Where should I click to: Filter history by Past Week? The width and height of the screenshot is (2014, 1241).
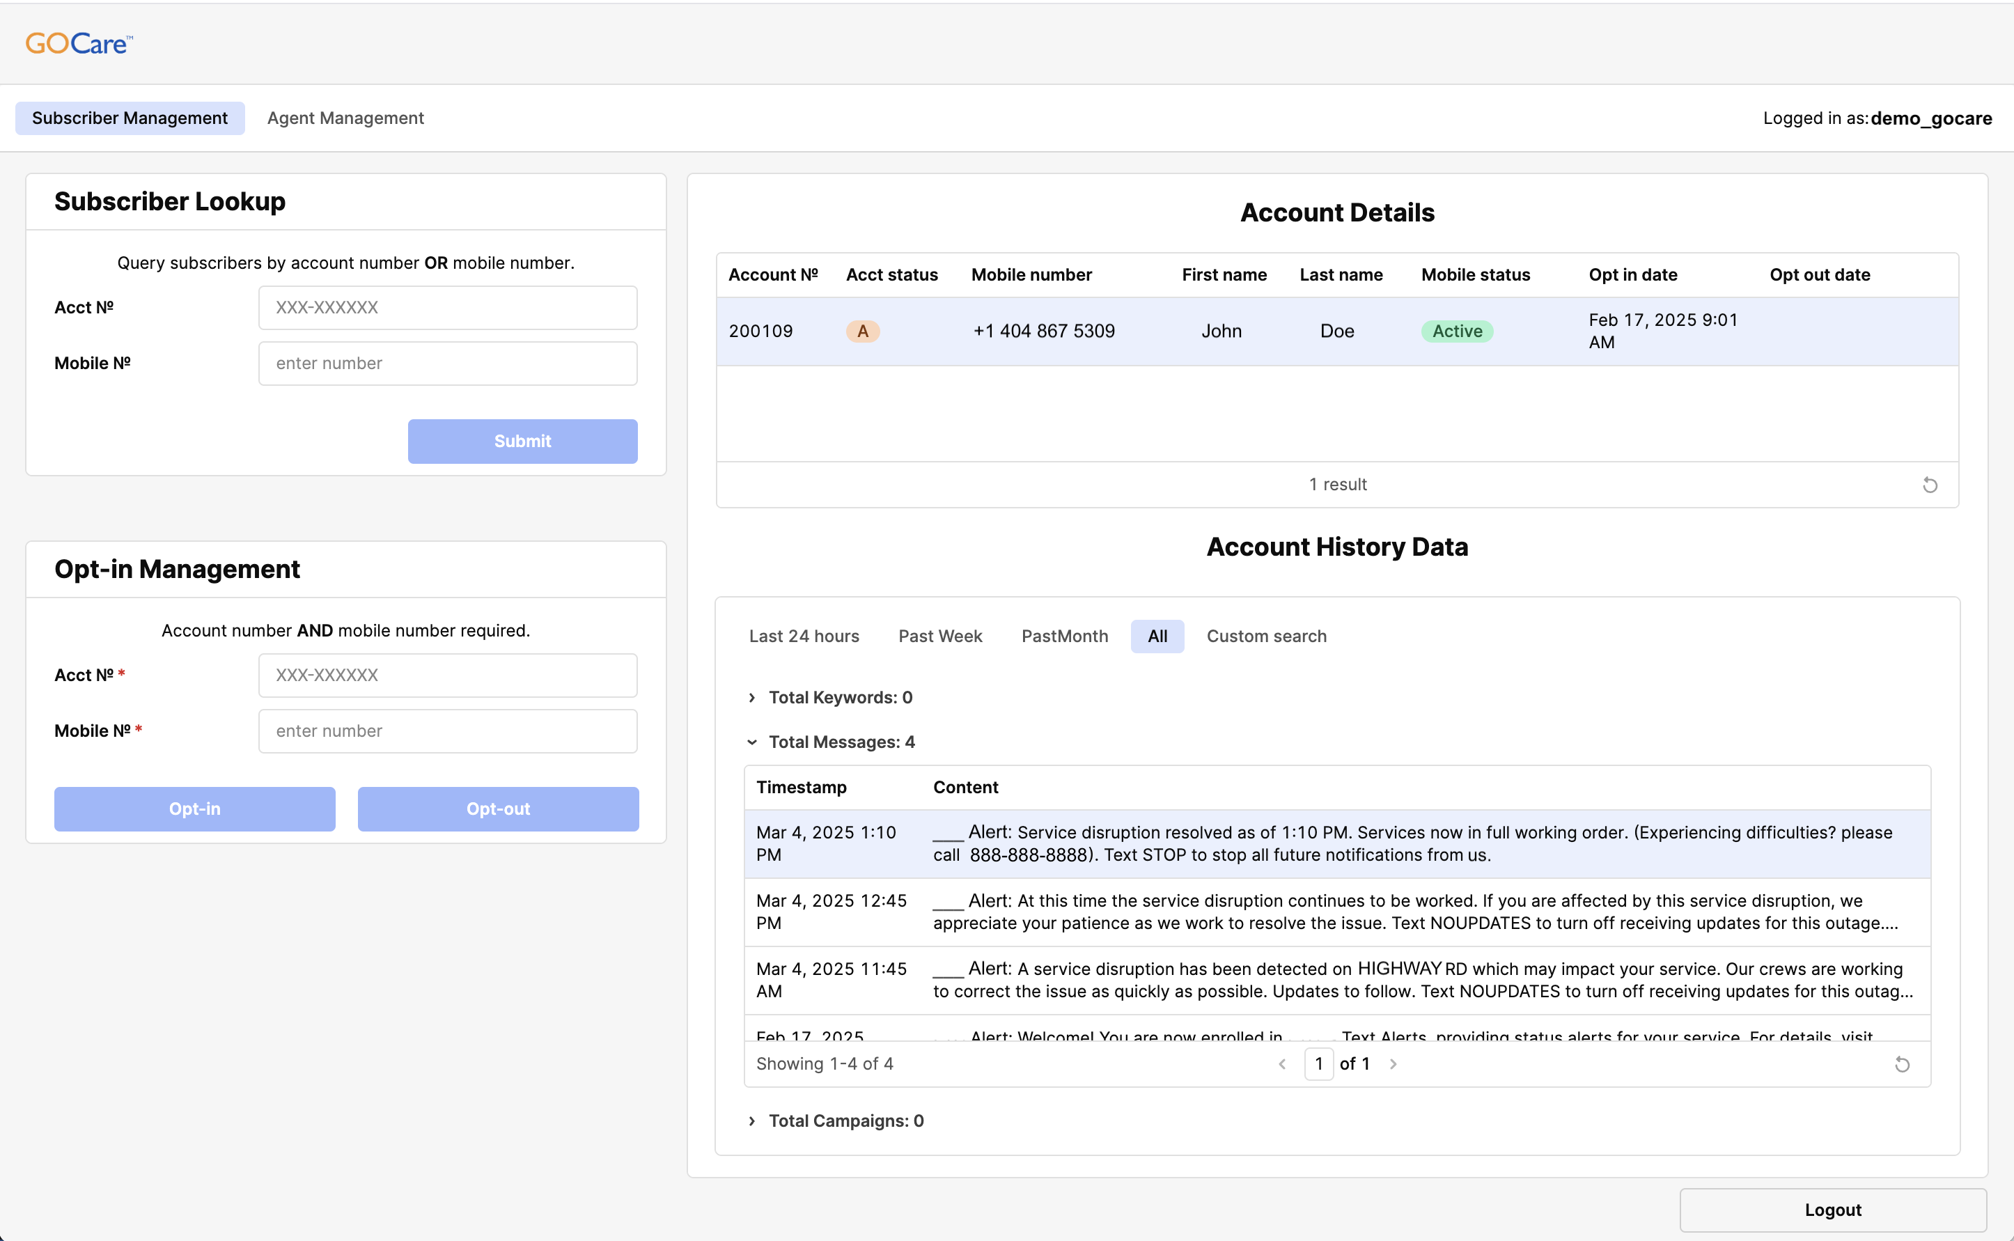tap(939, 636)
